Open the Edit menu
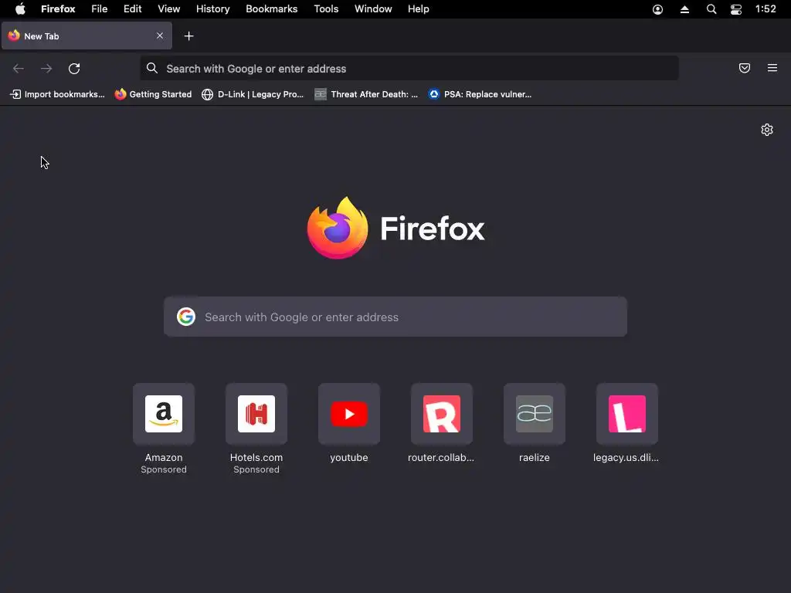This screenshot has height=593, width=791. [133, 9]
